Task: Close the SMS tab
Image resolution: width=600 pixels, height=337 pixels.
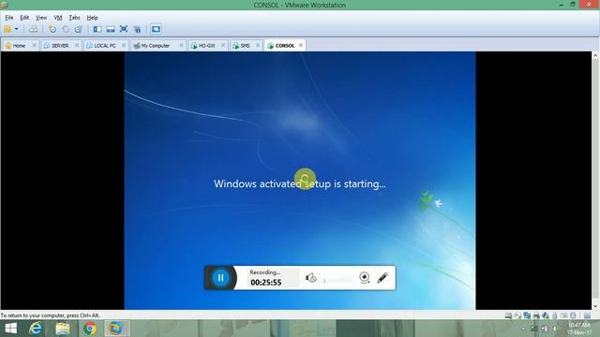Action: (x=258, y=46)
